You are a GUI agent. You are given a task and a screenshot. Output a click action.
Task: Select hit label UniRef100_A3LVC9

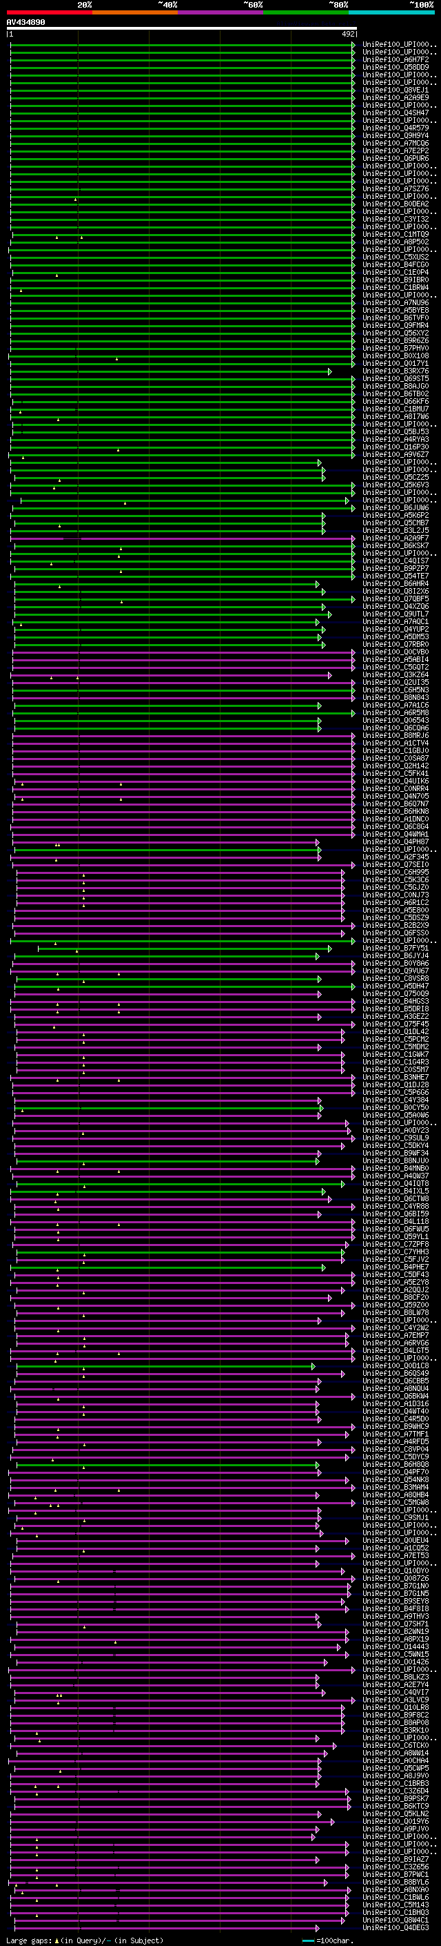pos(396,1700)
